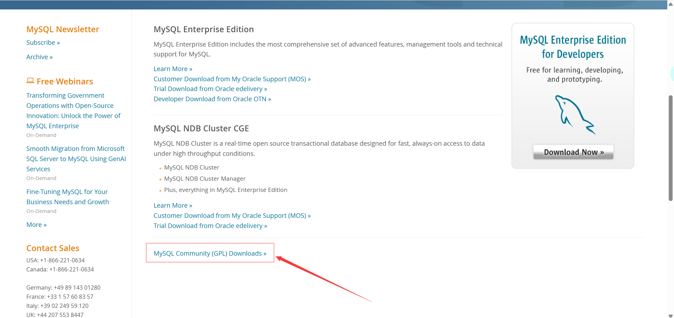Click the UK: +44 207 553 8447 number
The image size is (674, 318).
[55, 315]
